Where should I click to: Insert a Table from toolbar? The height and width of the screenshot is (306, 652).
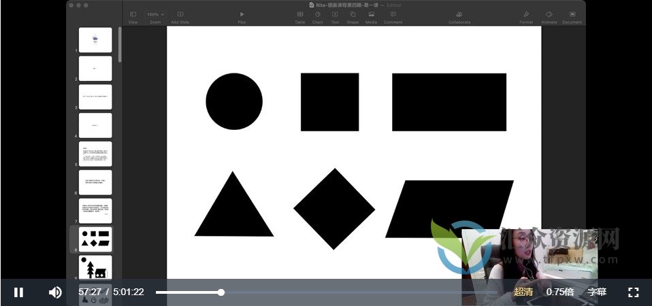pos(299,14)
